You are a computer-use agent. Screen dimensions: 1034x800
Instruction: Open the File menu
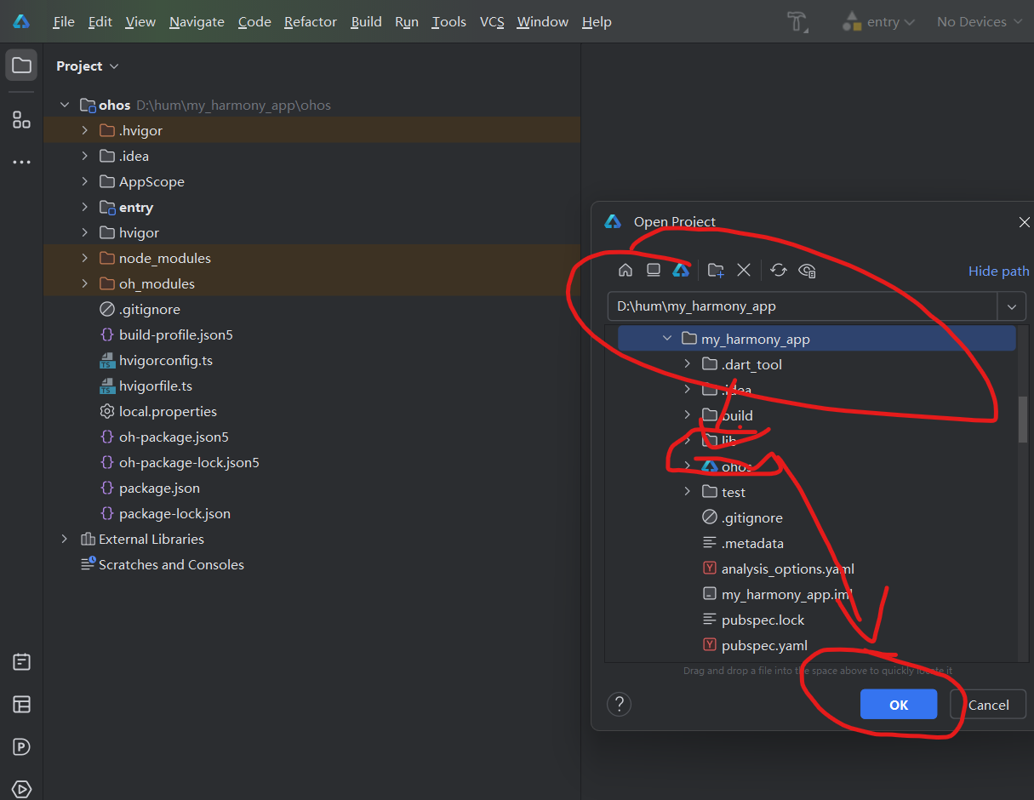(x=64, y=22)
